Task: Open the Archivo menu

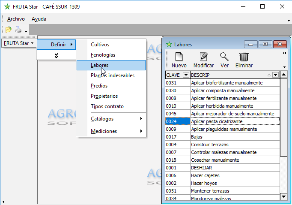Action: 16,19
